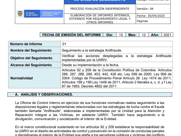Click 'Seguimiento a la estrategia Antifraude.' cell
Viewport: 181px width, 136px height.
117,51
